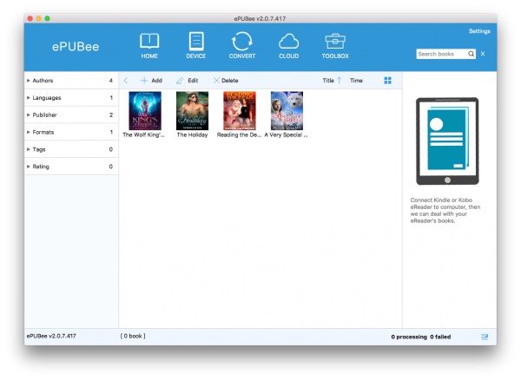Image resolution: width=521 pixels, height=380 pixels.
Task: Sort books by Title
Action: (x=328, y=81)
